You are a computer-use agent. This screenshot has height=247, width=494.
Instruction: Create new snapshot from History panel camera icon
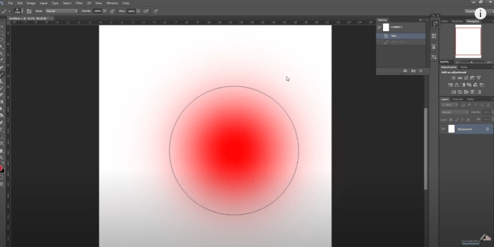pos(413,71)
